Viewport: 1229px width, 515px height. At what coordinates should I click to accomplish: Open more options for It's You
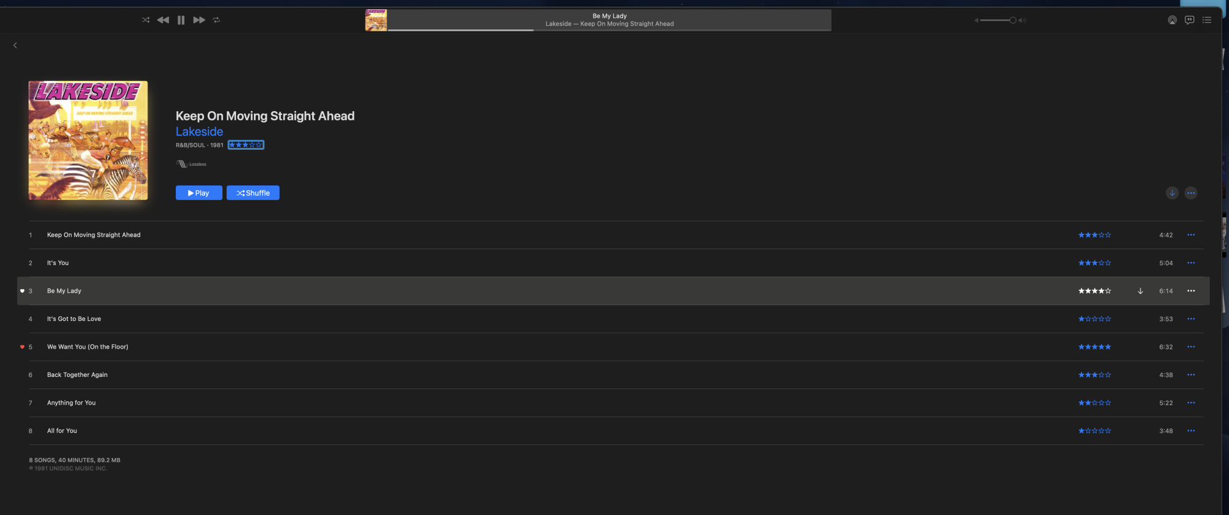(x=1191, y=263)
